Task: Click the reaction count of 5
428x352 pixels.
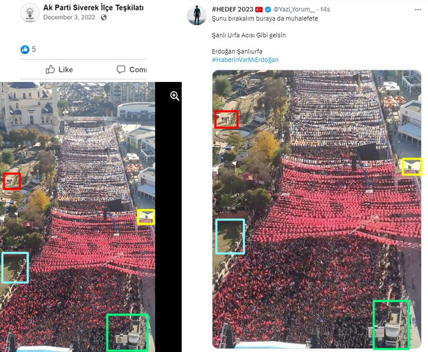Action: 33,49
